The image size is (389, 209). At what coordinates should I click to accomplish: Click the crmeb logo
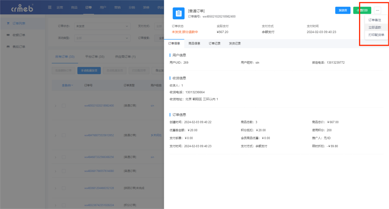[x=22, y=8]
